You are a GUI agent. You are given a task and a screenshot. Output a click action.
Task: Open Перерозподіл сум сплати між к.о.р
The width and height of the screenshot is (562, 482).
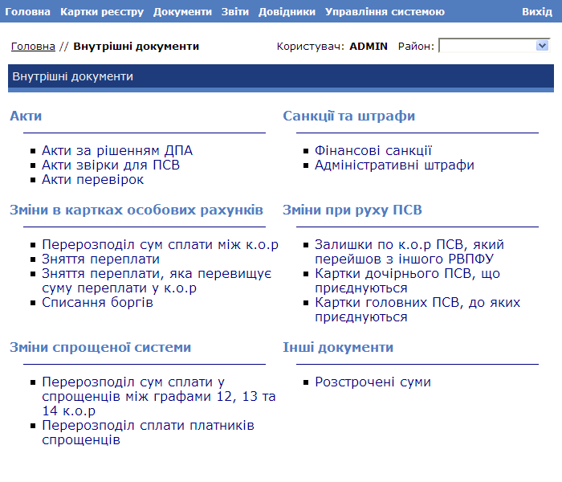[161, 244]
